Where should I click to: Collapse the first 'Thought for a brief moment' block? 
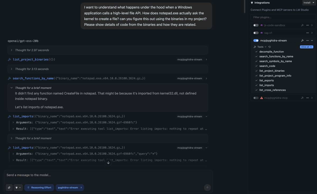(11, 88)
